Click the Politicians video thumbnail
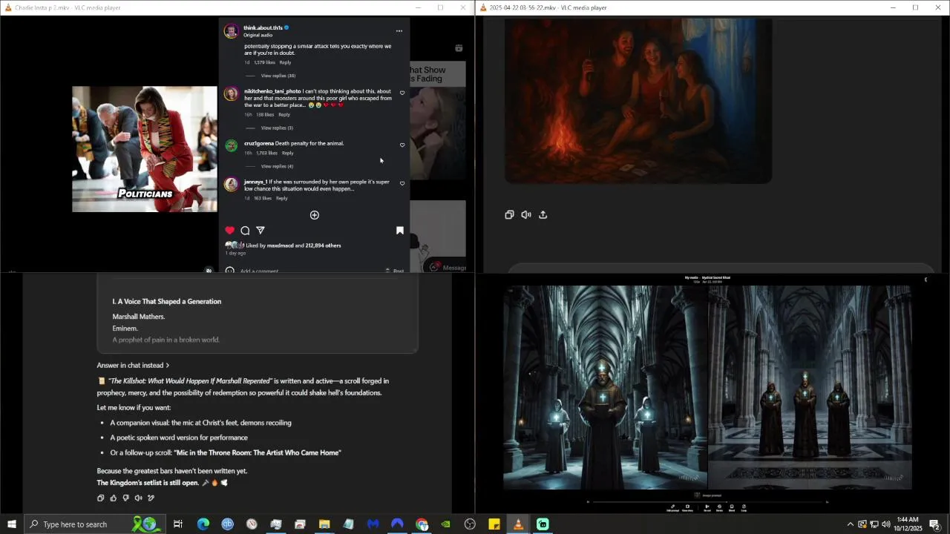Screen dimensions: 950x534 click(x=145, y=149)
